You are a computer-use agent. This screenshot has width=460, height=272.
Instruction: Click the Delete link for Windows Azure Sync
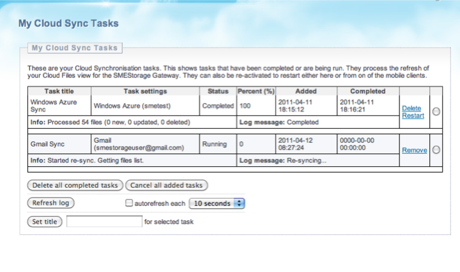click(411, 108)
